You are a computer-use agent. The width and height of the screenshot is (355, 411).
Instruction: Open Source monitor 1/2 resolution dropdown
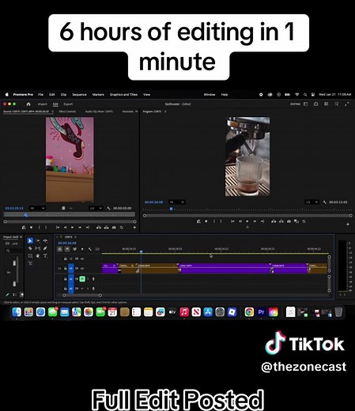[96, 208]
